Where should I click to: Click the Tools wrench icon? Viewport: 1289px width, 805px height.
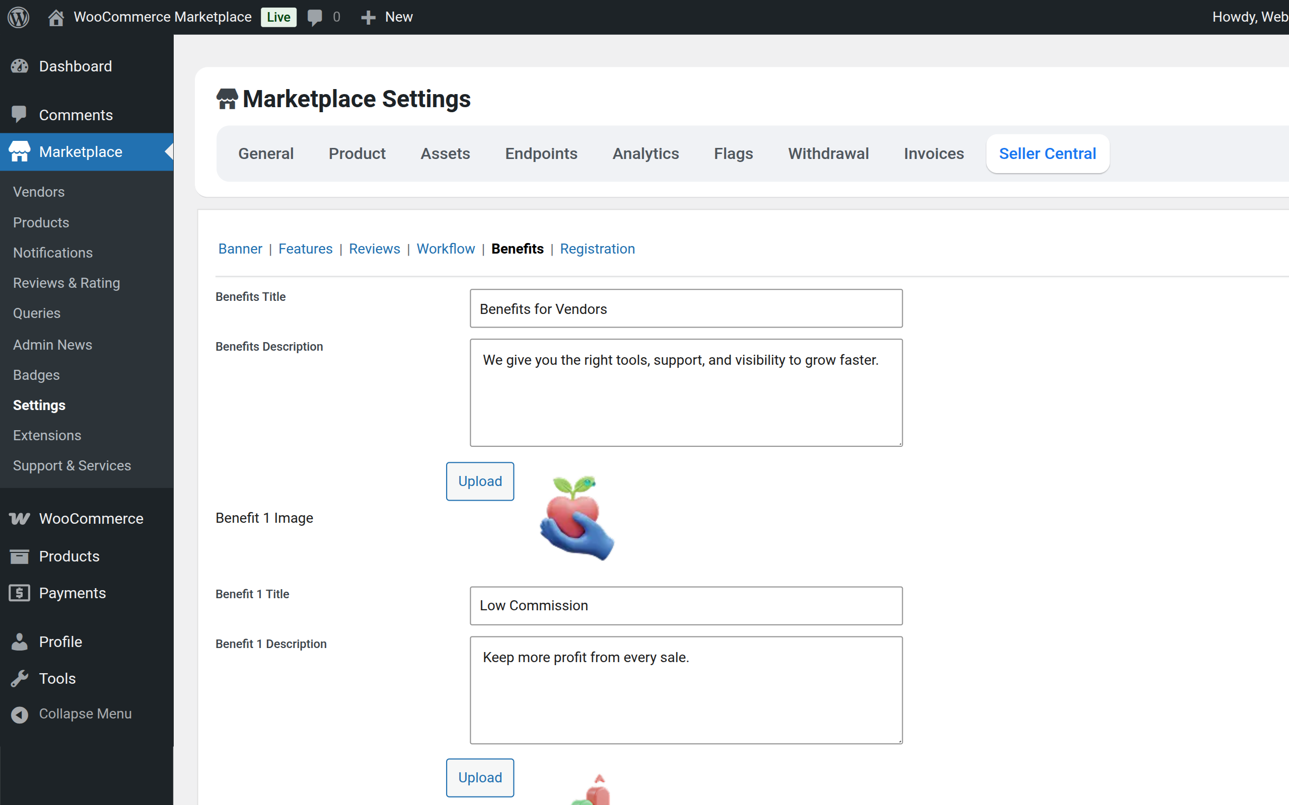point(20,678)
